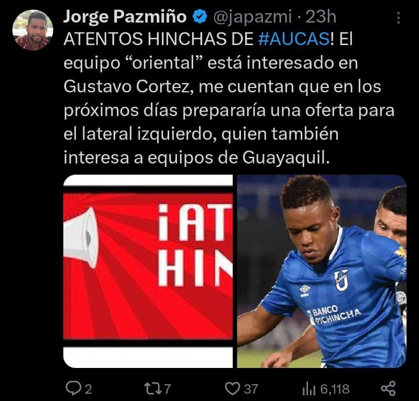Open the three-dot more options menu
419x401 pixels.
(399, 18)
